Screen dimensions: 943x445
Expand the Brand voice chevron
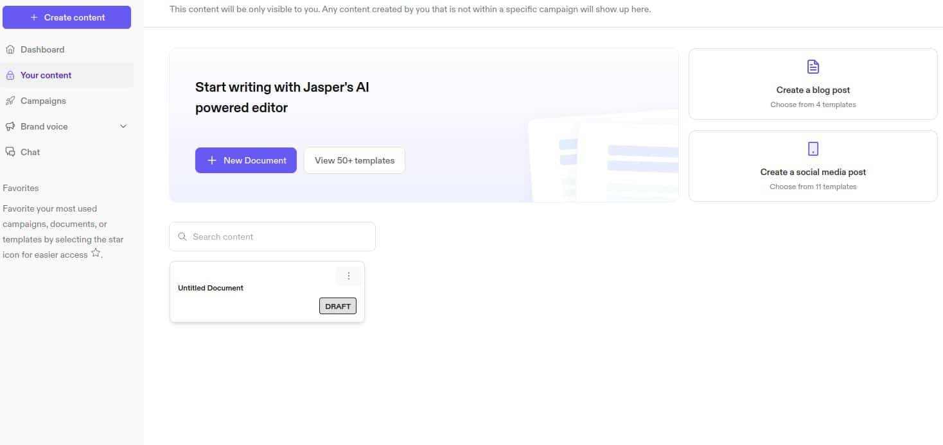[x=123, y=126]
